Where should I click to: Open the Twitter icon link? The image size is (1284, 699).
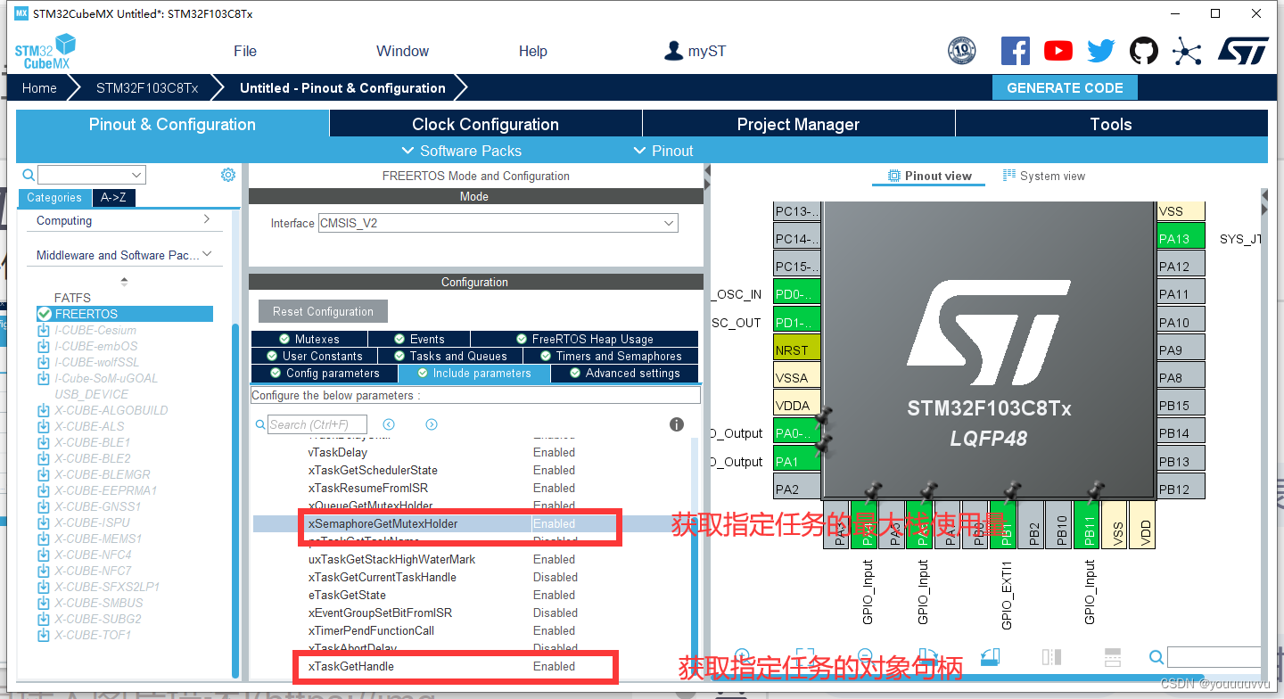point(1101,51)
